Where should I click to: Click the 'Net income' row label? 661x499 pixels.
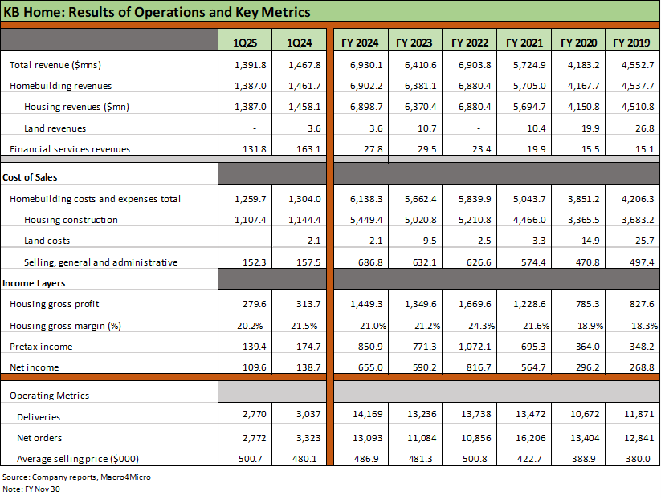(35, 367)
